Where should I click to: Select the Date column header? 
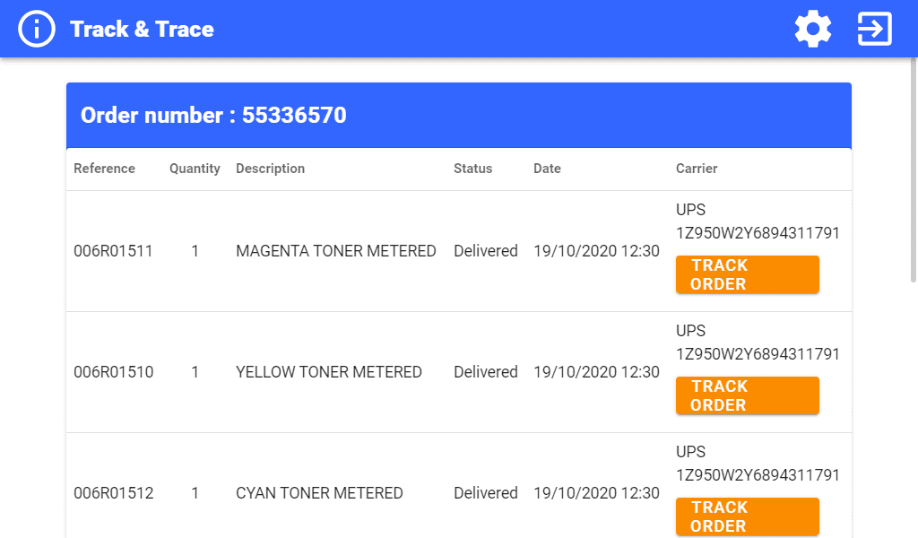coord(547,169)
